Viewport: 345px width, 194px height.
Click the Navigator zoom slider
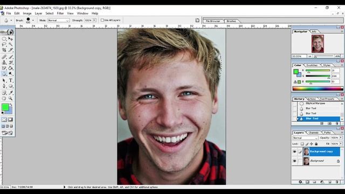tap(323, 57)
